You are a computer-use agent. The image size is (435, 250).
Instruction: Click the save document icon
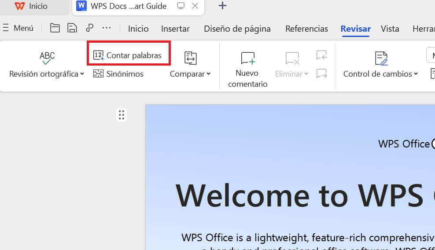pos(72,28)
